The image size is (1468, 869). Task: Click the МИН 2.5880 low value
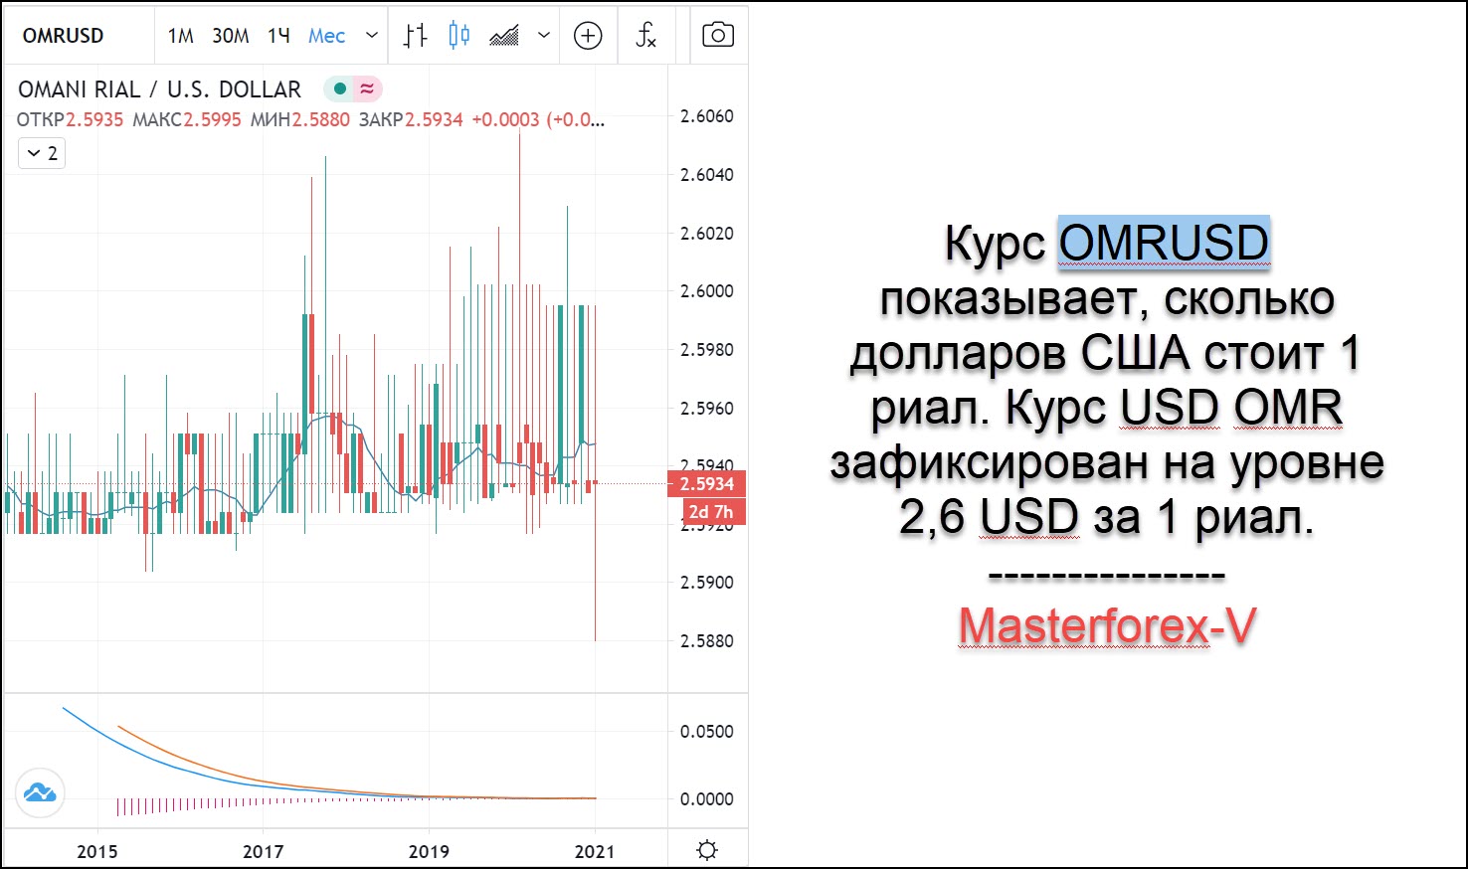(x=300, y=119)
